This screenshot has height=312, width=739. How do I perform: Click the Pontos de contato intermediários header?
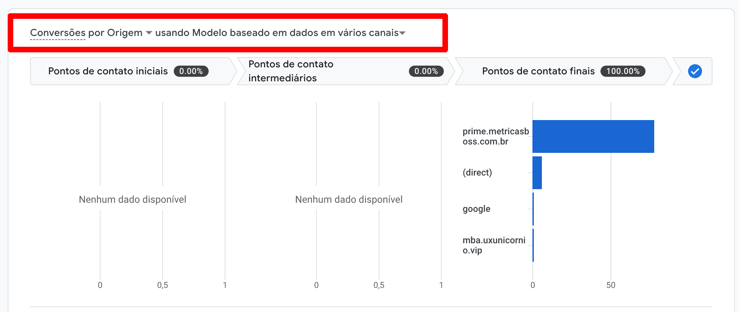click(291, 71)
